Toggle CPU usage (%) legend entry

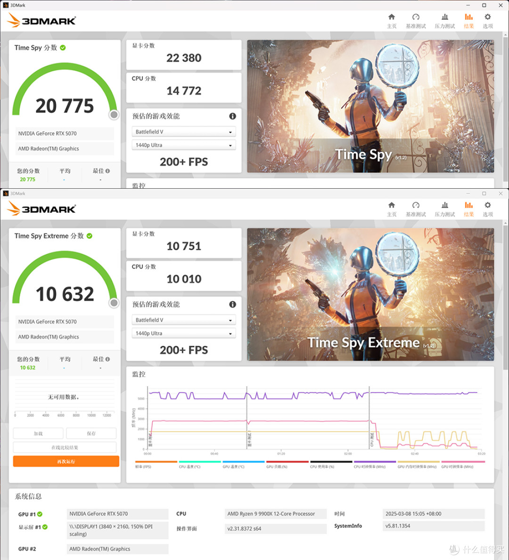click(331, 464)
